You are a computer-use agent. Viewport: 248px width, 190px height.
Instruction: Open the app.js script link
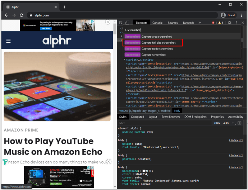184,100
